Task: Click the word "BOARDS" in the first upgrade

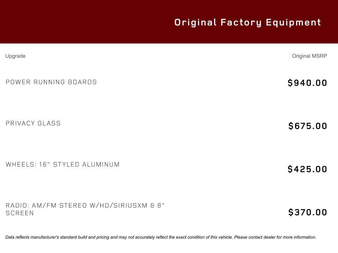Action: pyautogui.click(x=82, y=82)
